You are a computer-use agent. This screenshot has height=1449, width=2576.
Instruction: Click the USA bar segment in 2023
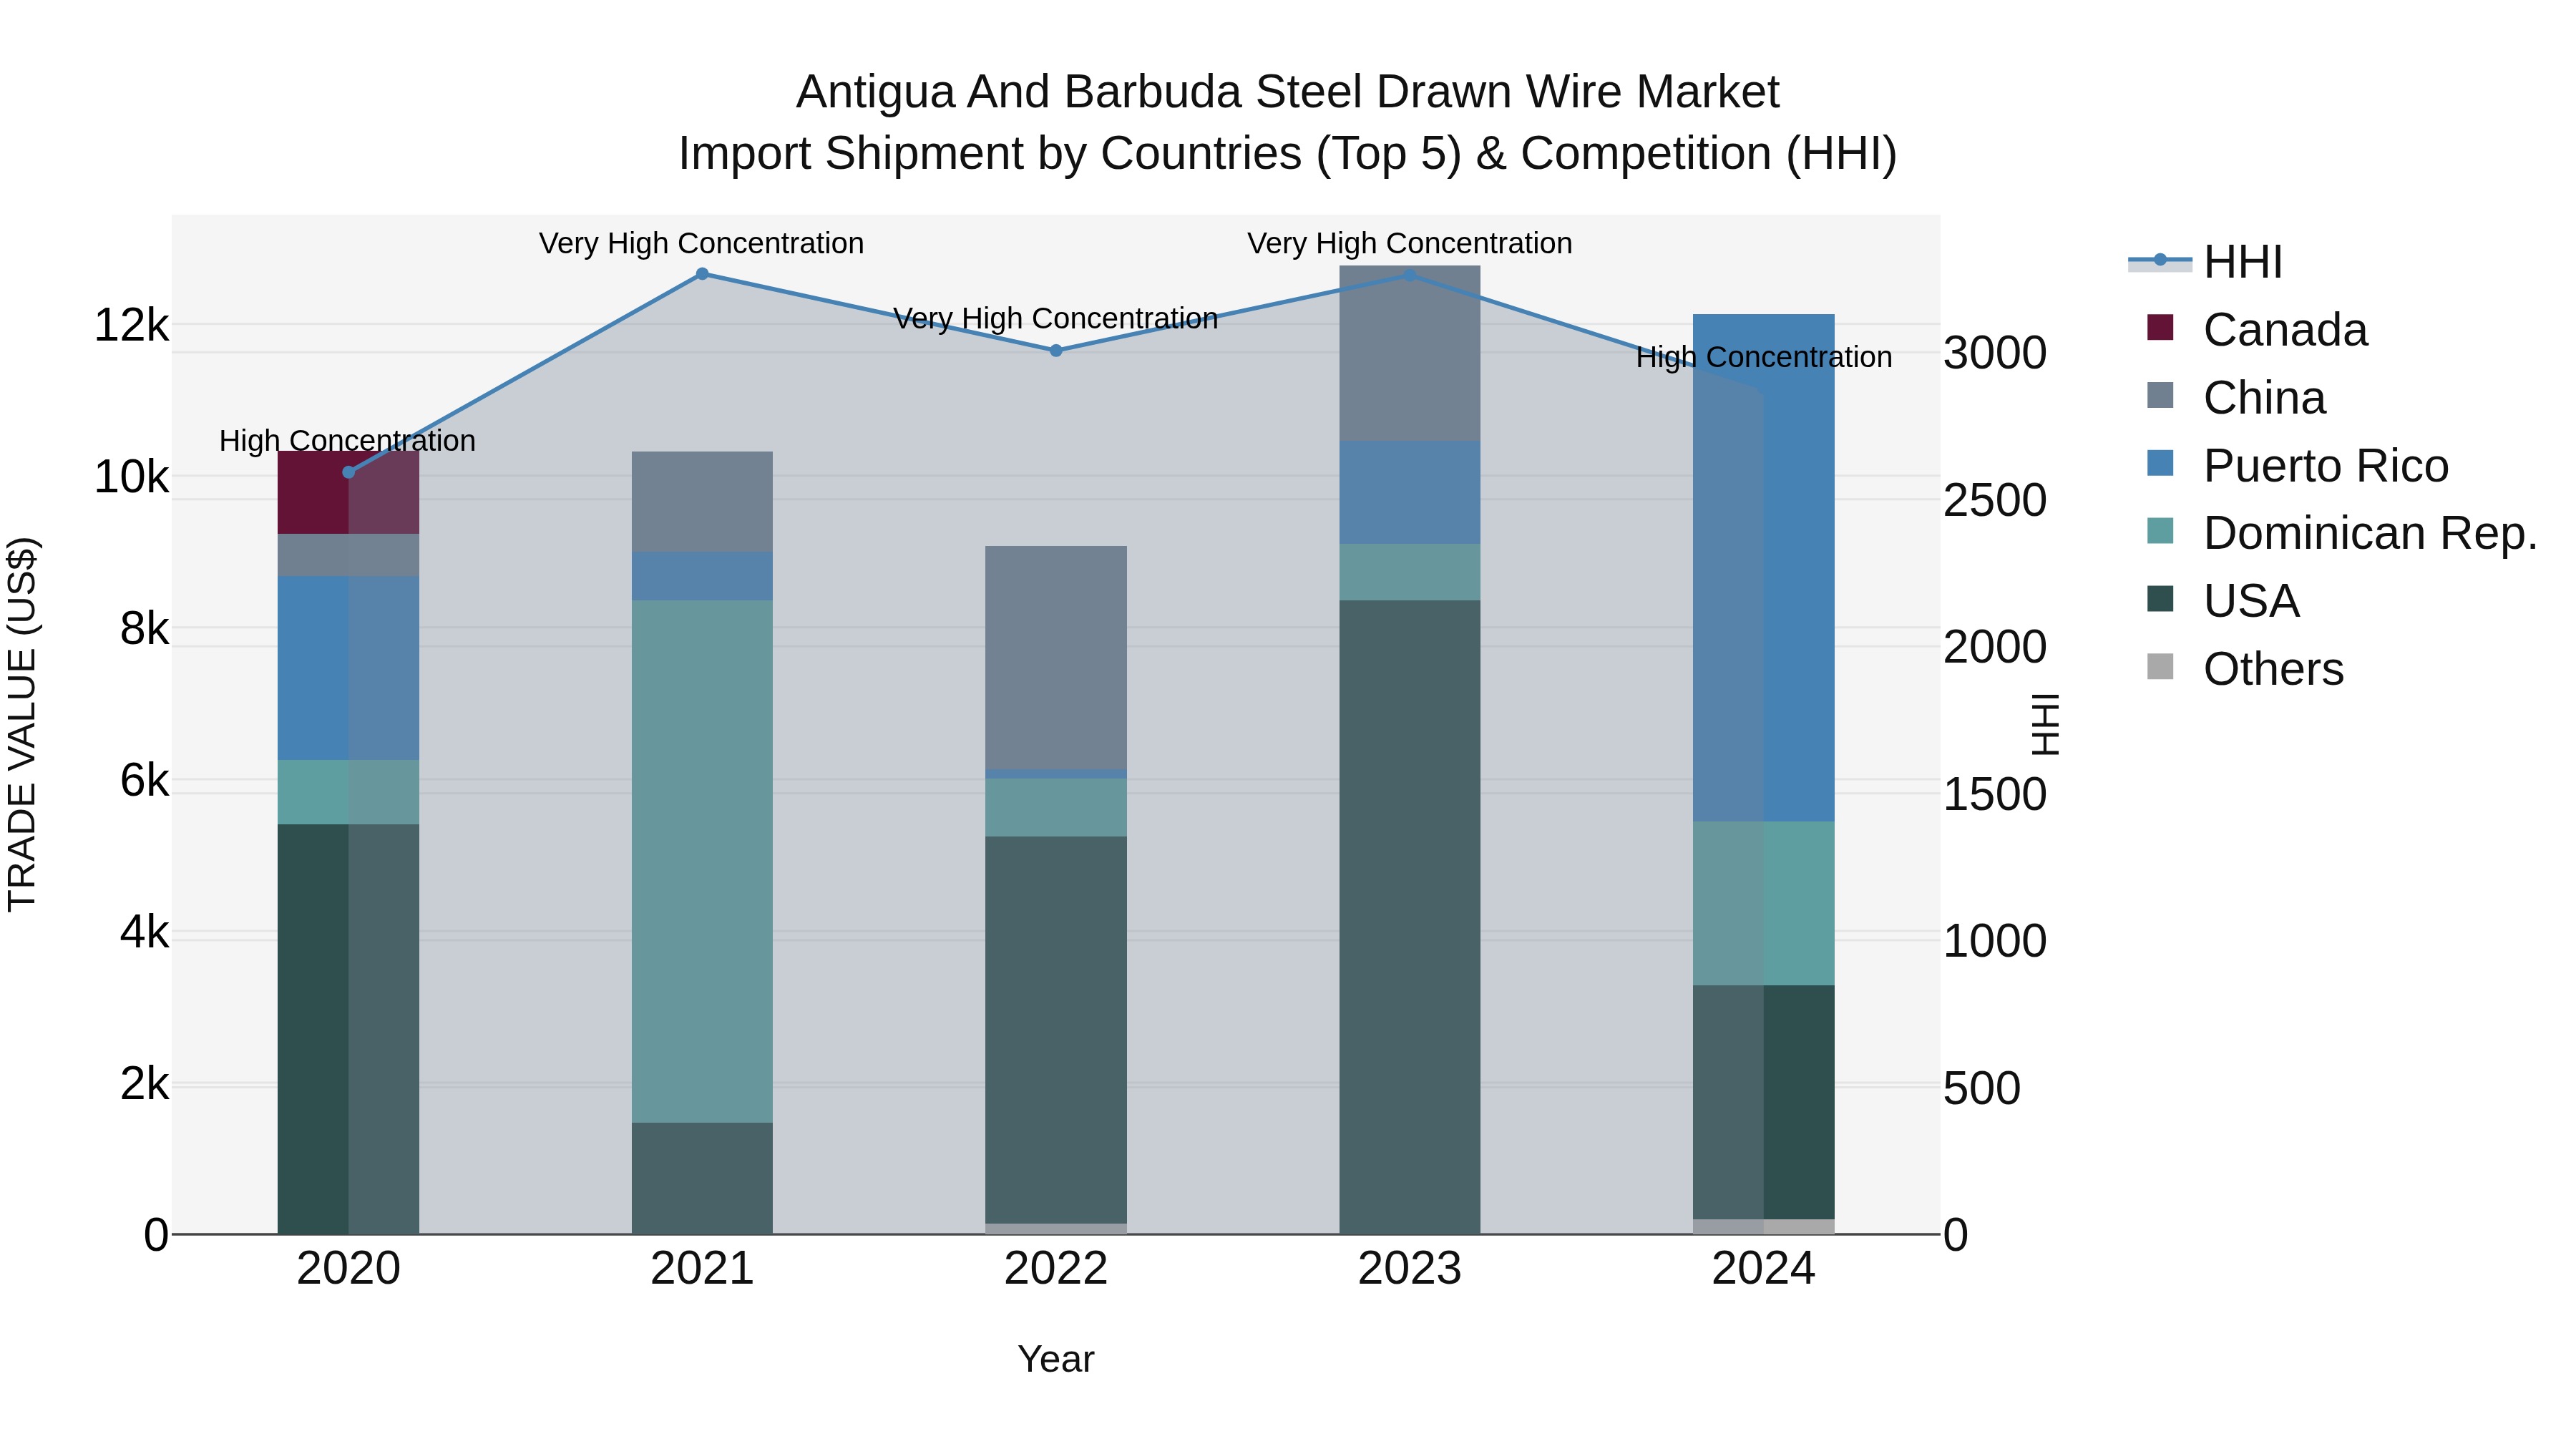click(1410, 917)
